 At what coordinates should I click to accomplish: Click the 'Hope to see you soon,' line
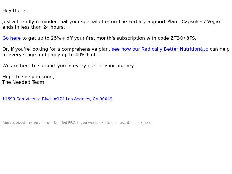pos(28,77)
